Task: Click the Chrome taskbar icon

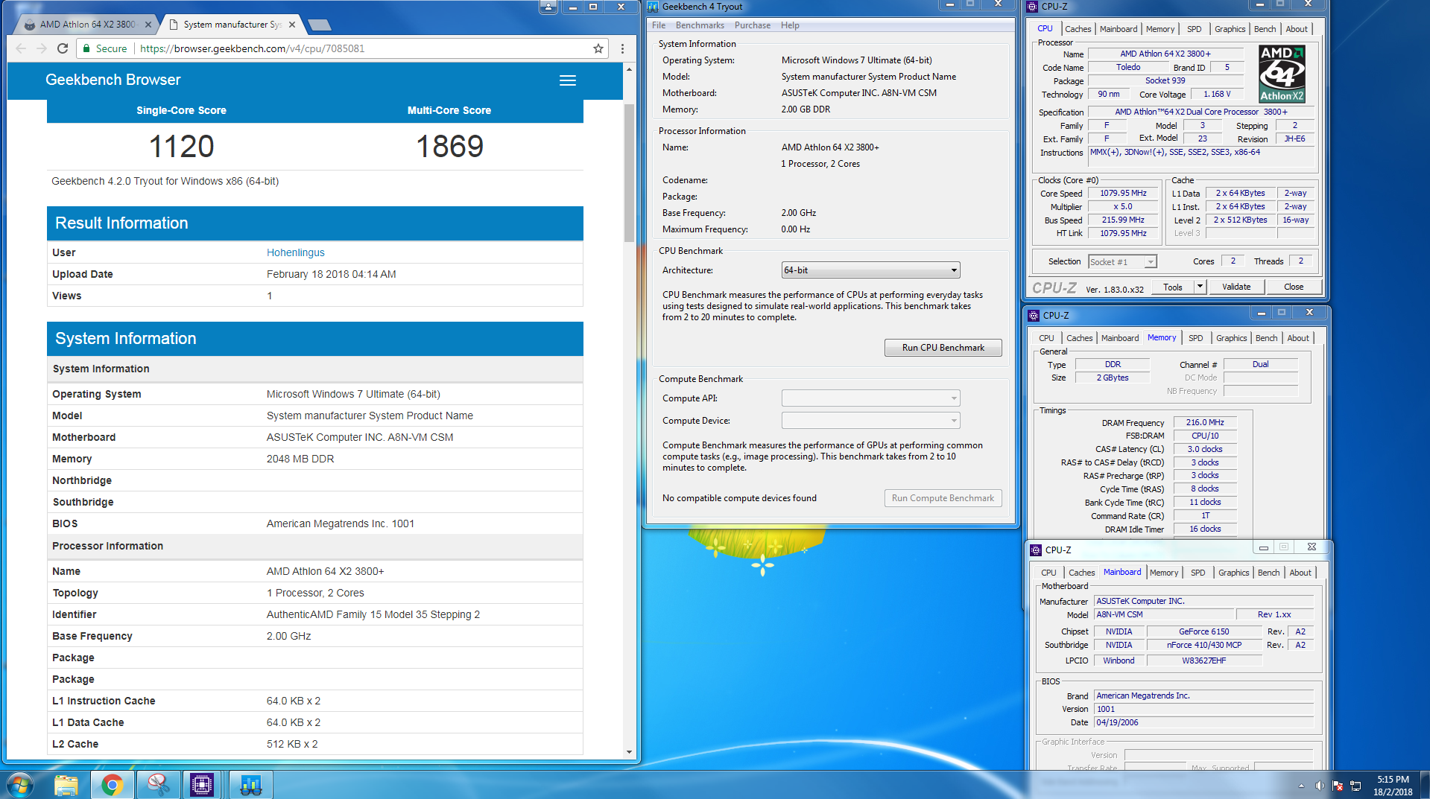Action: (x=113, y=785)
